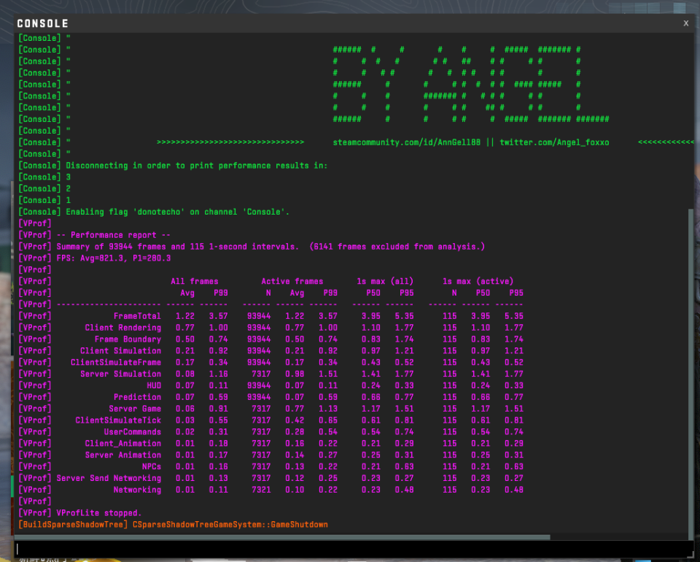The width and height of the screenshot is (700, 562).
Task: Click the orange BuildSparseShadowTree log line
Action: click(174, 525)
